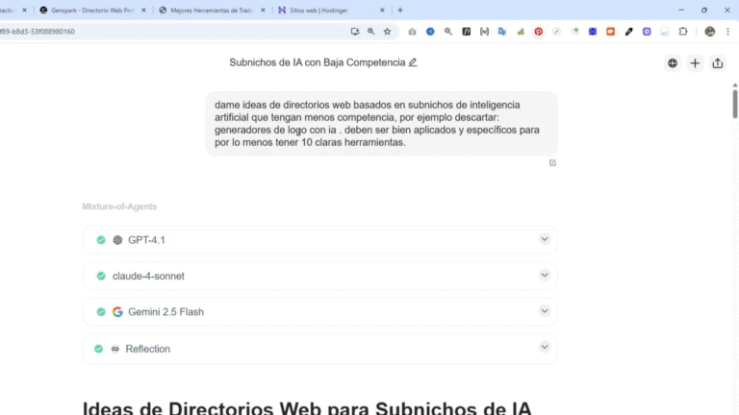Image resolution: width=739 pixels, height=415 pixels.
Task: Open the black italic f extension
Action: 466,32
